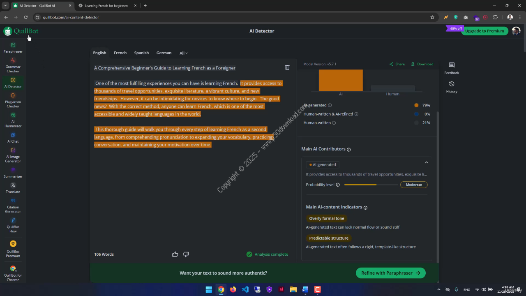Screen dimensions: 526x296
Task: Click the Upgrade to Premium button
Action: coord(484,31)
